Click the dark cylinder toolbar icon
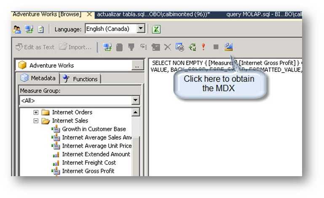Image resolution: width=324 pixels, height=198 pixels. click(119, 47)
